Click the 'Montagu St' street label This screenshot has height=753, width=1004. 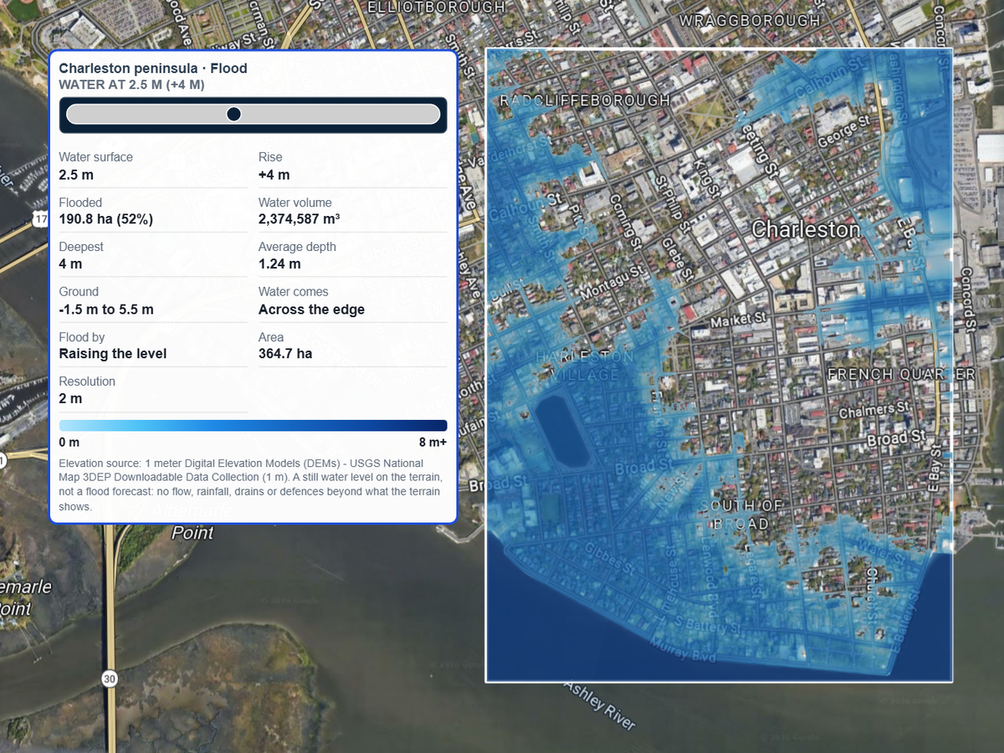point(613,281)
